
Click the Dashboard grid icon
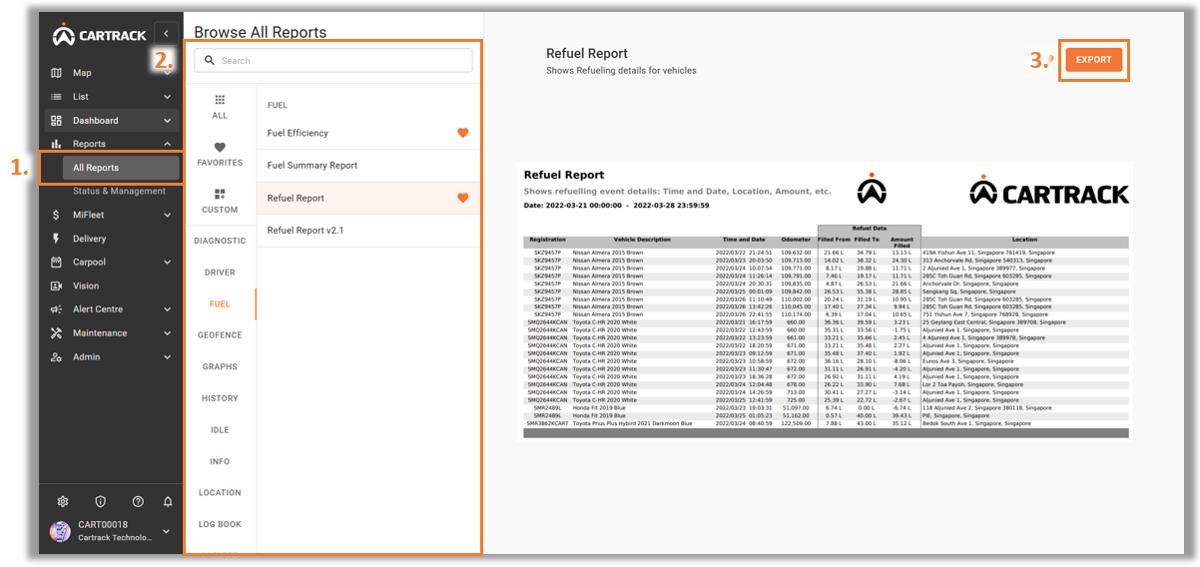[57, 121]
